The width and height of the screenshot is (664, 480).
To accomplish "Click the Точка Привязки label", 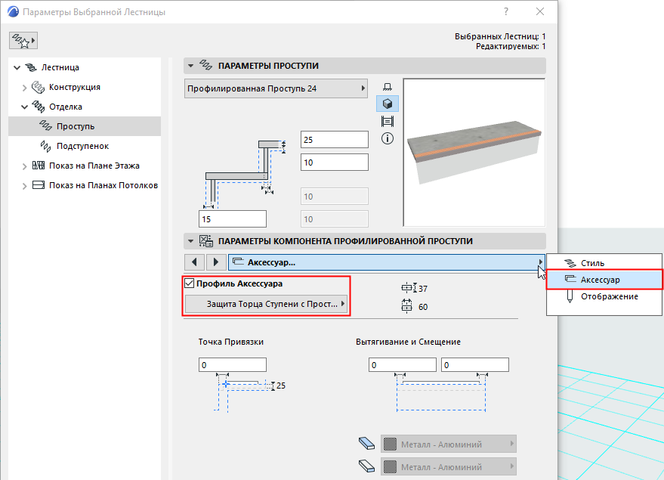I will [231, 342].
